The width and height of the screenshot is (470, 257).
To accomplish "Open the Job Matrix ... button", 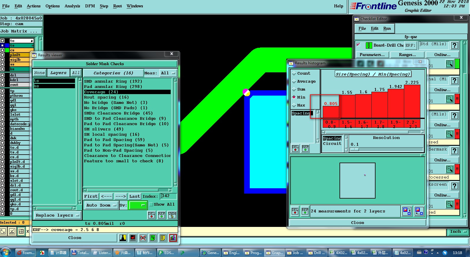I will [21, 31].
